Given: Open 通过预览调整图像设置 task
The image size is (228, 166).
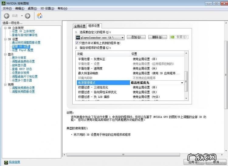Looking at the screenshot, I should [26, 43].
